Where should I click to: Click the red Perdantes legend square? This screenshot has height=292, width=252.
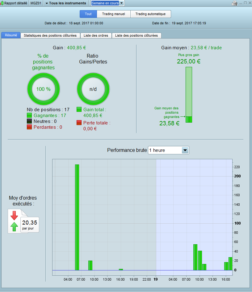click(x=29, y=127)
